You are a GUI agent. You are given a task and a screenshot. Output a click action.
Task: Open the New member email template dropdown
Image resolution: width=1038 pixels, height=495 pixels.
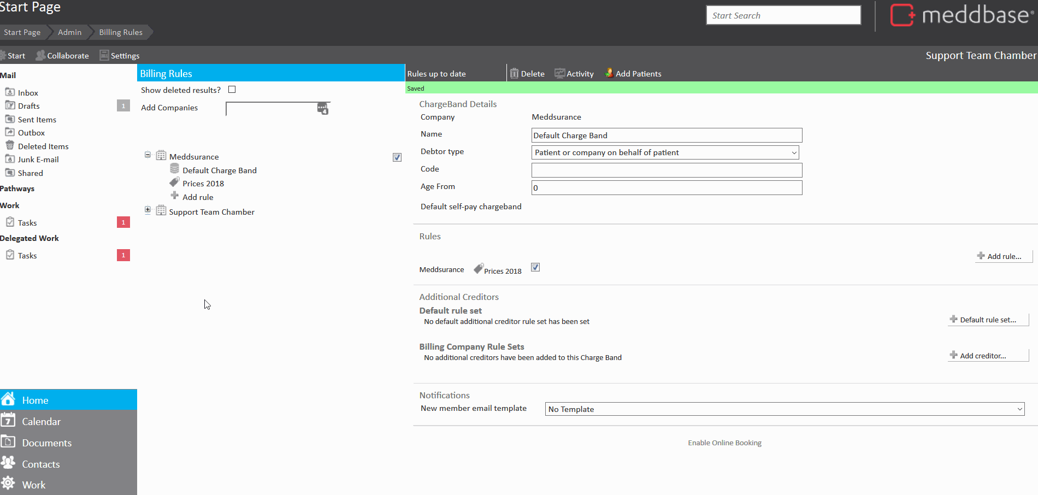click(x=785, y=409)
